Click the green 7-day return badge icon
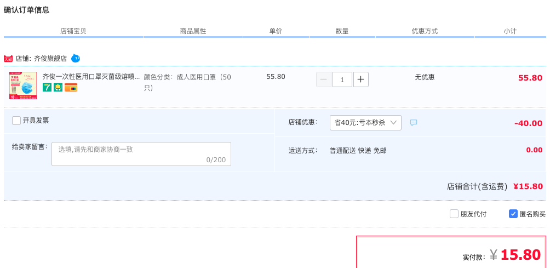550x268 pixels. 47,87
